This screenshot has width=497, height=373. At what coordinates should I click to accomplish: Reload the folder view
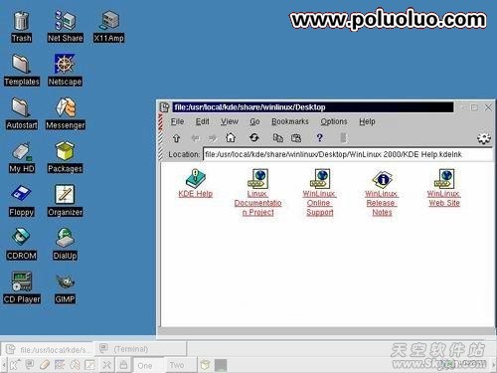(254, 137)
